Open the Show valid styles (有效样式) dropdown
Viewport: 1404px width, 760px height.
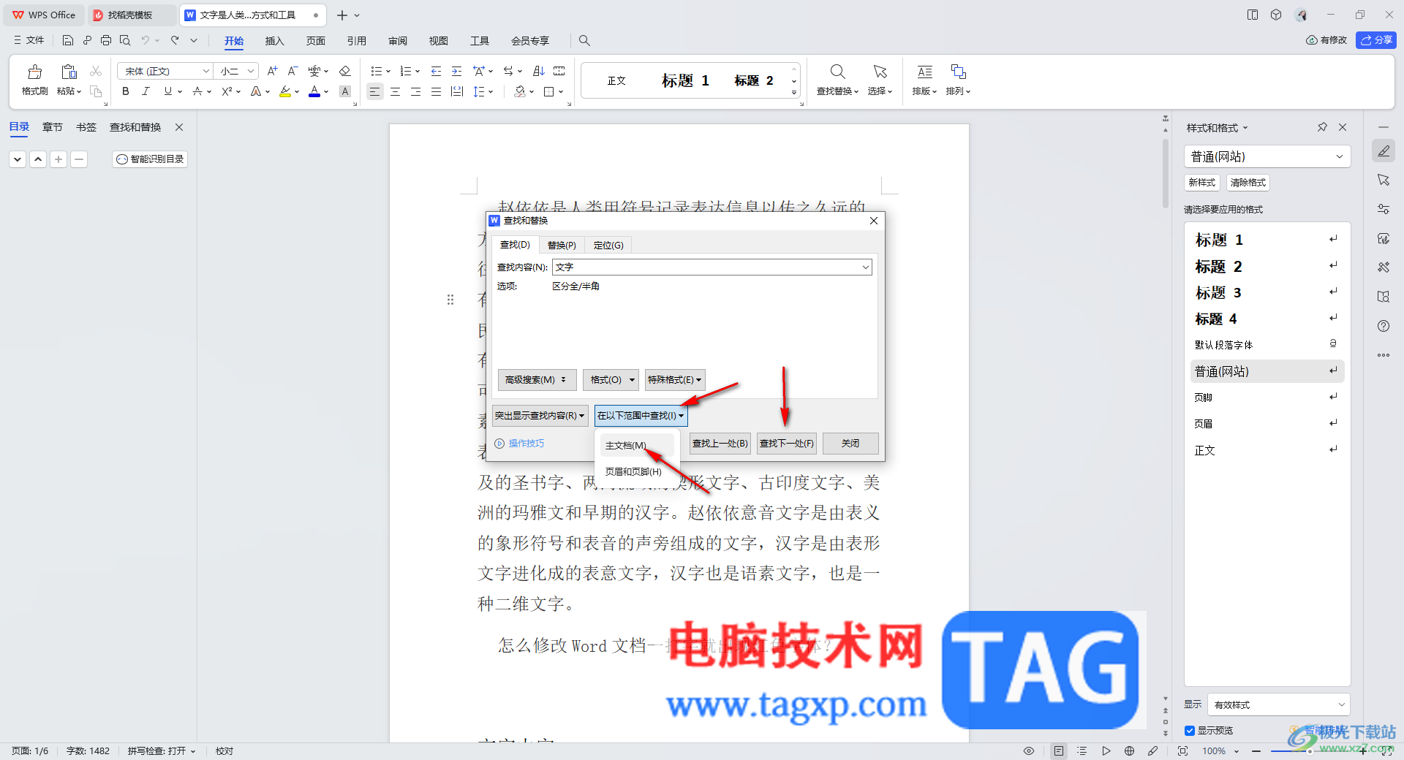click(x=1278, y=704)
